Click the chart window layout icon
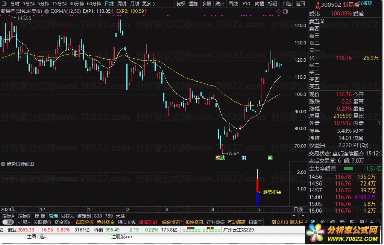Screen dimensions: 384x245 [x=285, y=12]
